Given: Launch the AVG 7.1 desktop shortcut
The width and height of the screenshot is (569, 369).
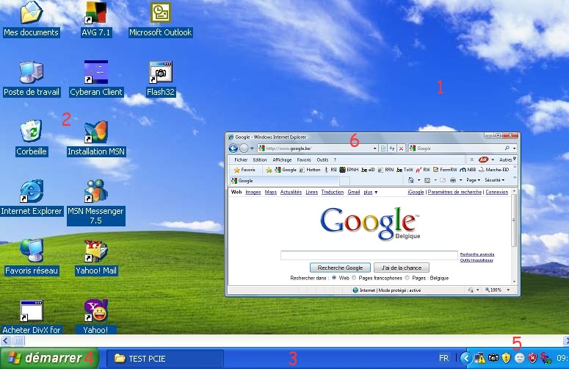Looking at the screenshot, I should pos(95,18).
